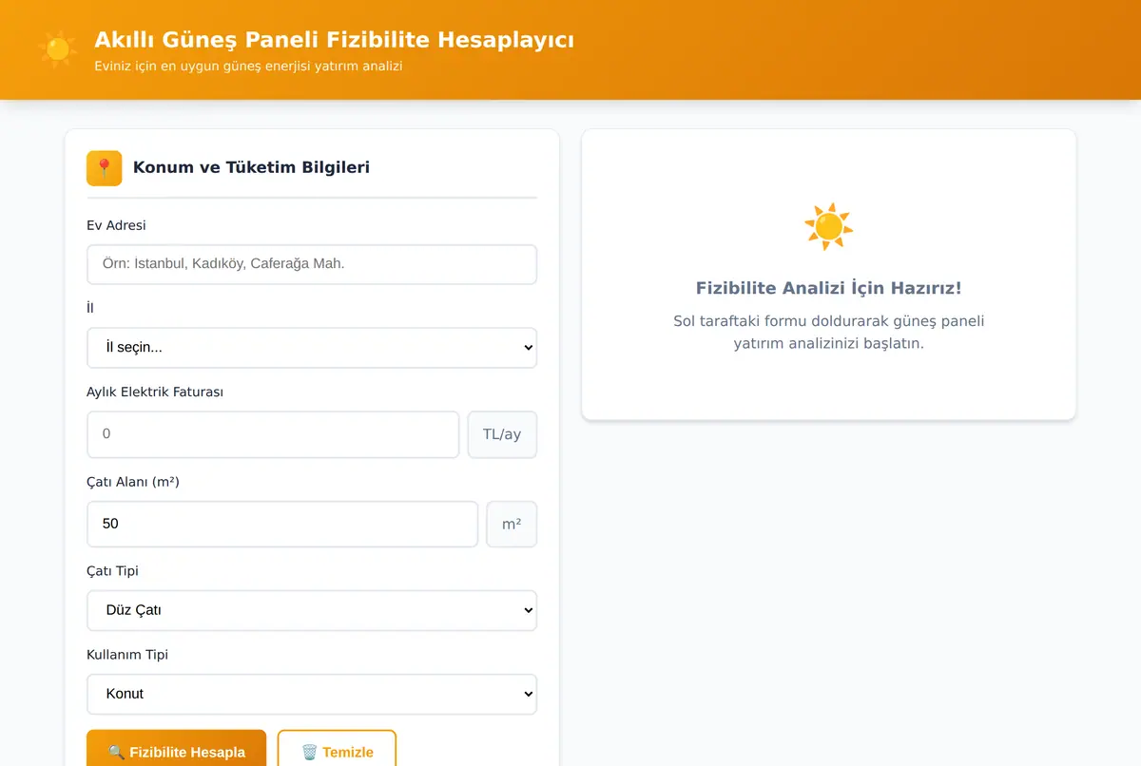Open the Çatı Tipi dropdown showing Düz Çatı

[312, 610]
